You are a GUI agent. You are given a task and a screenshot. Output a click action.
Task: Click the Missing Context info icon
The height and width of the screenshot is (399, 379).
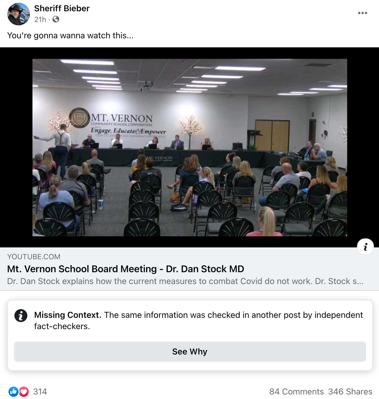click(x=21, y=315)
